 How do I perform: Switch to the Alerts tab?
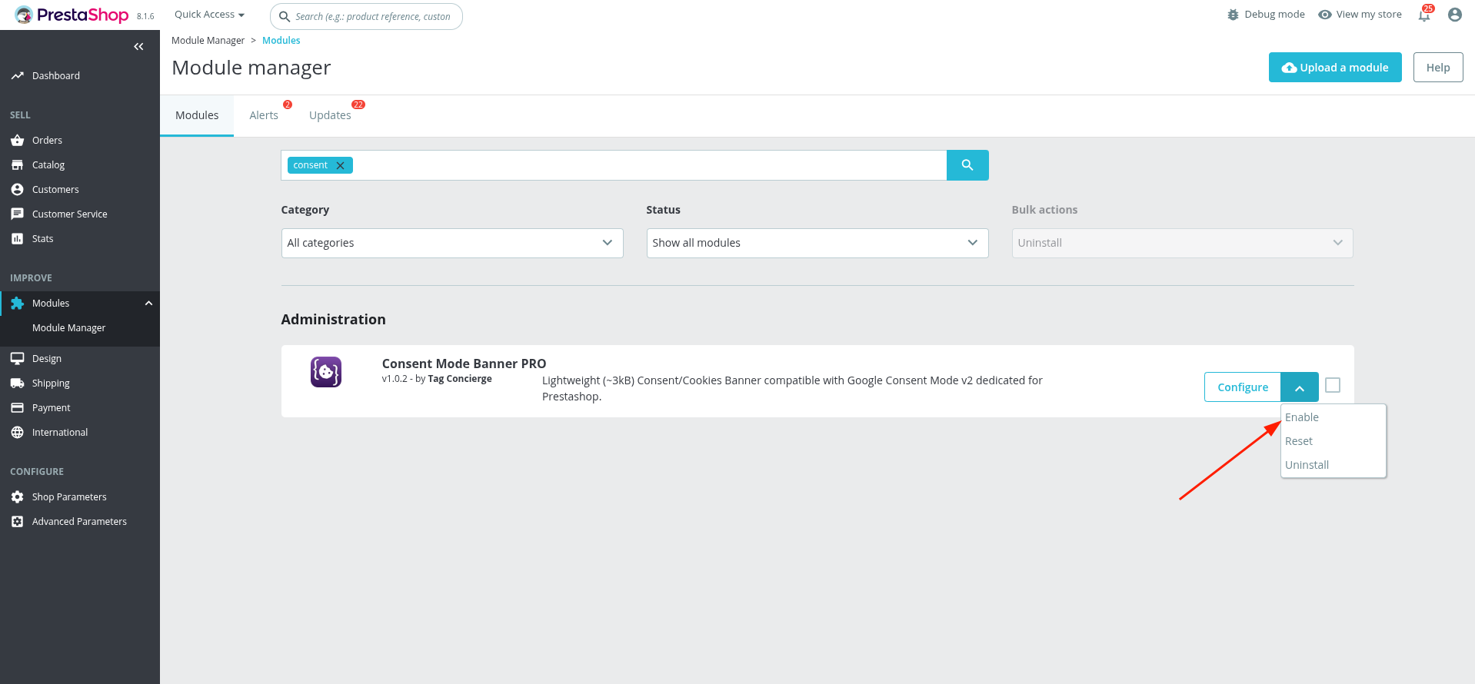pos(264,115)
